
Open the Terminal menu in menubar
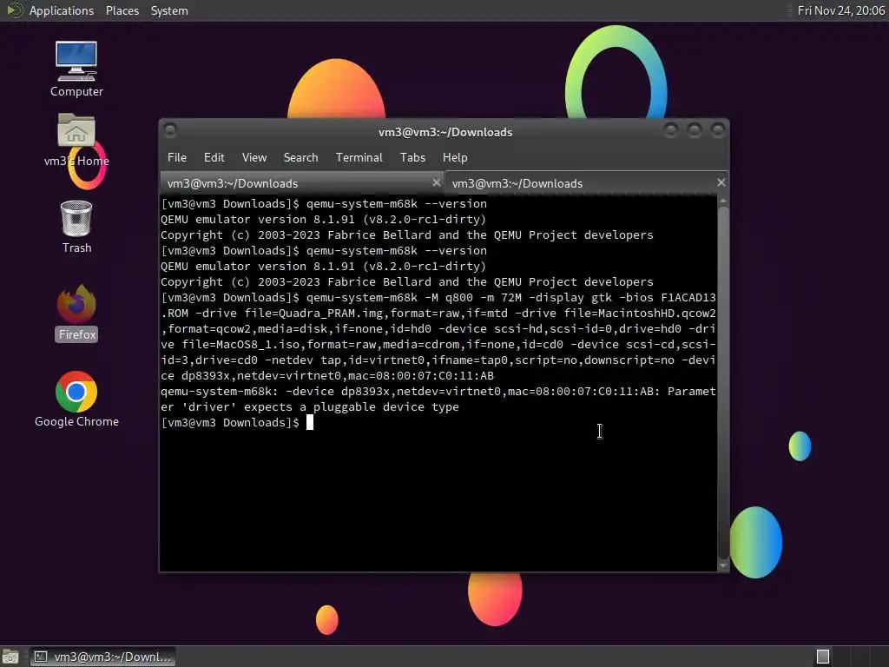click(x=359, y=158)
